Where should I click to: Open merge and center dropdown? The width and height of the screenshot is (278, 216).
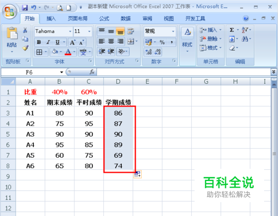click(x=137, y=42)
